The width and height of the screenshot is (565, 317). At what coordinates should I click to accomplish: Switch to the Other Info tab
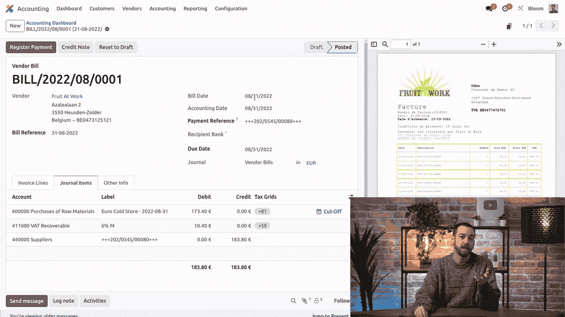116,183
